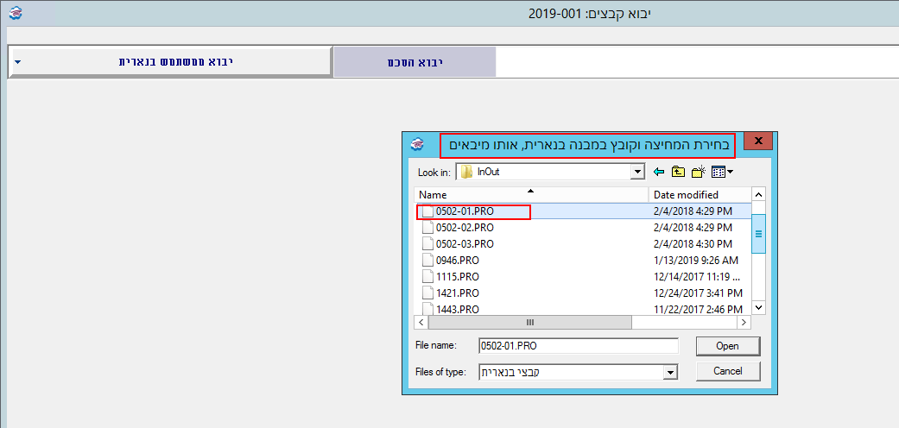Click the horizontal scrollbar thumb in file list
The height and width of the screenshot is (428, 899).
point(529,322)
